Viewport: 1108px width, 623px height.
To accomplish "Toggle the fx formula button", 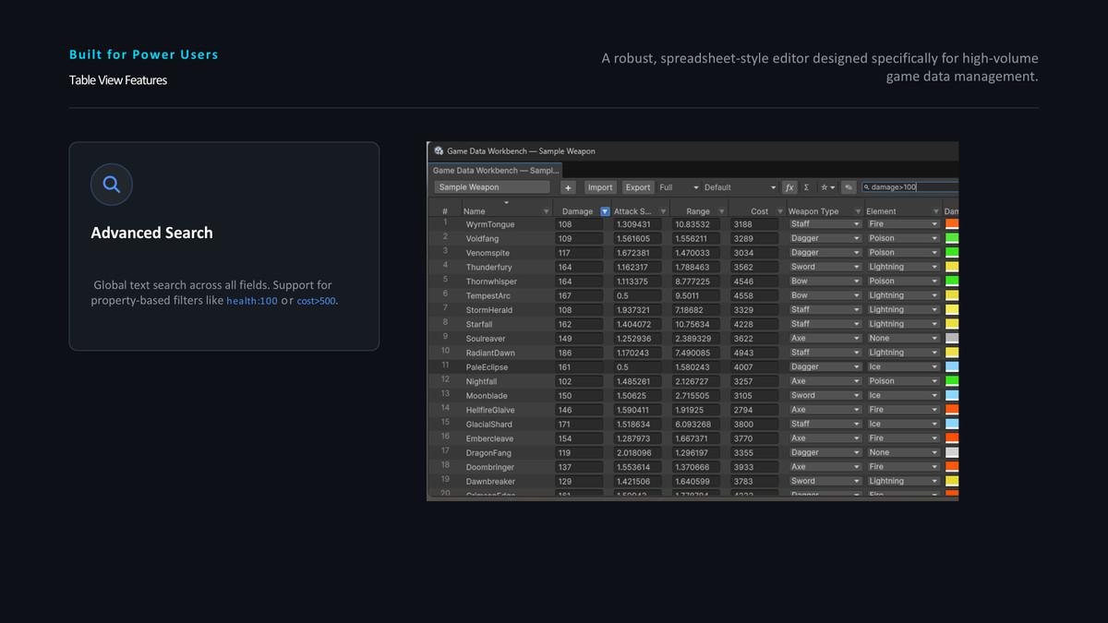I will (x=789, y=187).
